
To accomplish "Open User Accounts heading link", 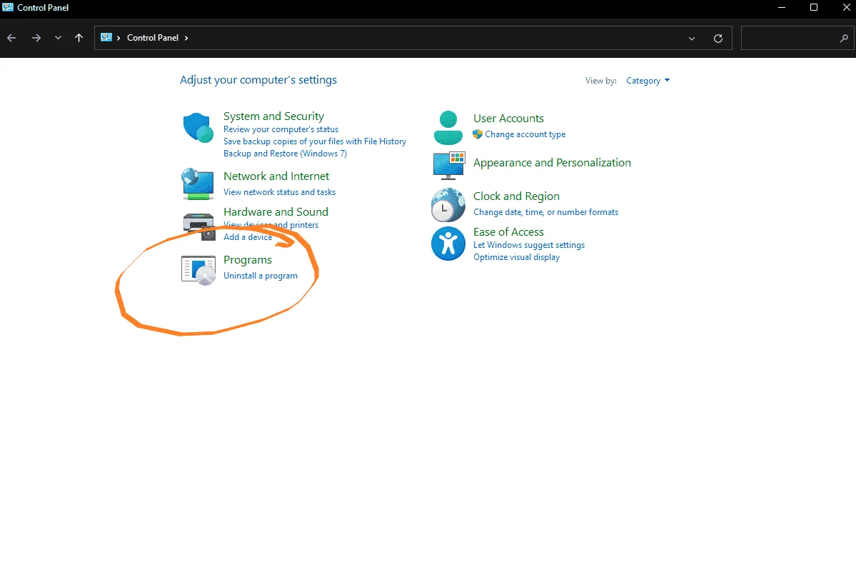I will [x=508, y=119].
